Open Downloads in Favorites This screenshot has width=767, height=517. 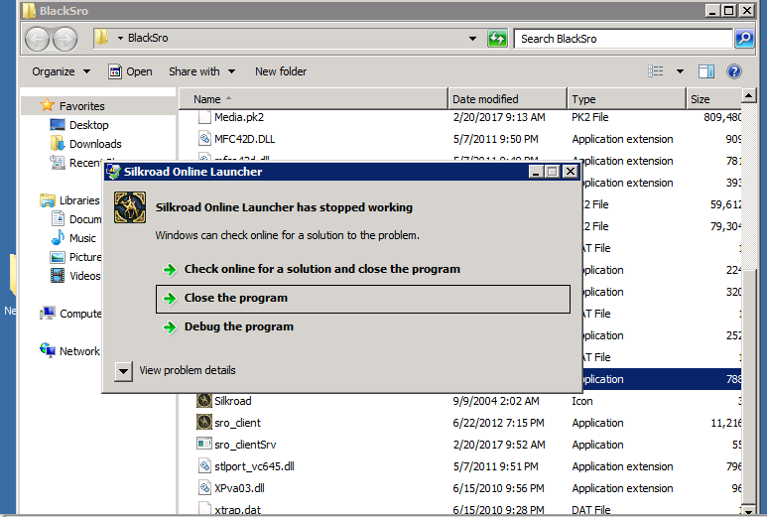click(95, 144)
